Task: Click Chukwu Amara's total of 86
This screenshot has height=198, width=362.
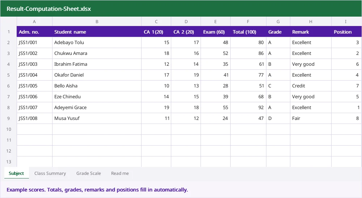Action: [248, 53]
